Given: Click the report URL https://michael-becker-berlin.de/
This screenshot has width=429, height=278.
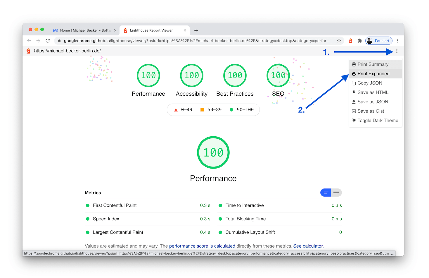Looking at the screenshot, I should click(x=68, y=51).
